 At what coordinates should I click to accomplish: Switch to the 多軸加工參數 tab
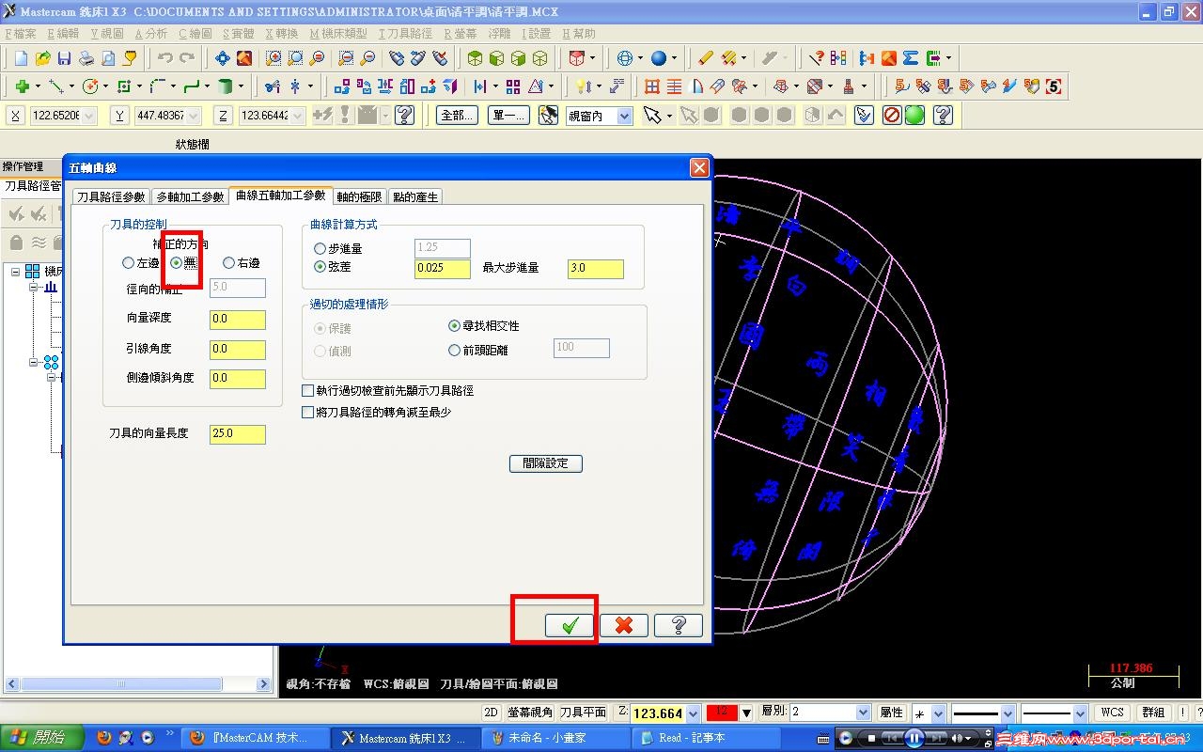click(x=190, y=196)
